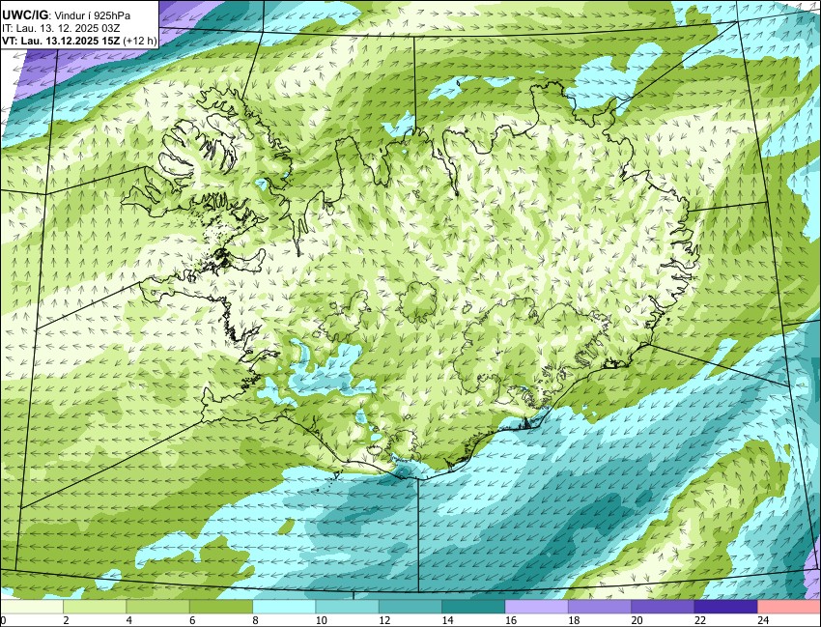Click the legend scale label '4'
This screenshot has height=627, width=821.
[129, 620]
